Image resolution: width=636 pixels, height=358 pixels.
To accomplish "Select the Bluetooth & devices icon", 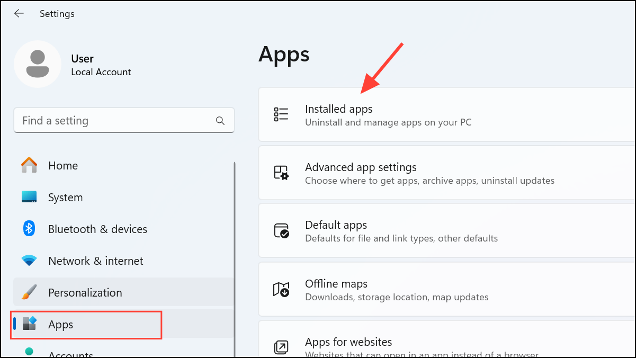I will 29,228.
